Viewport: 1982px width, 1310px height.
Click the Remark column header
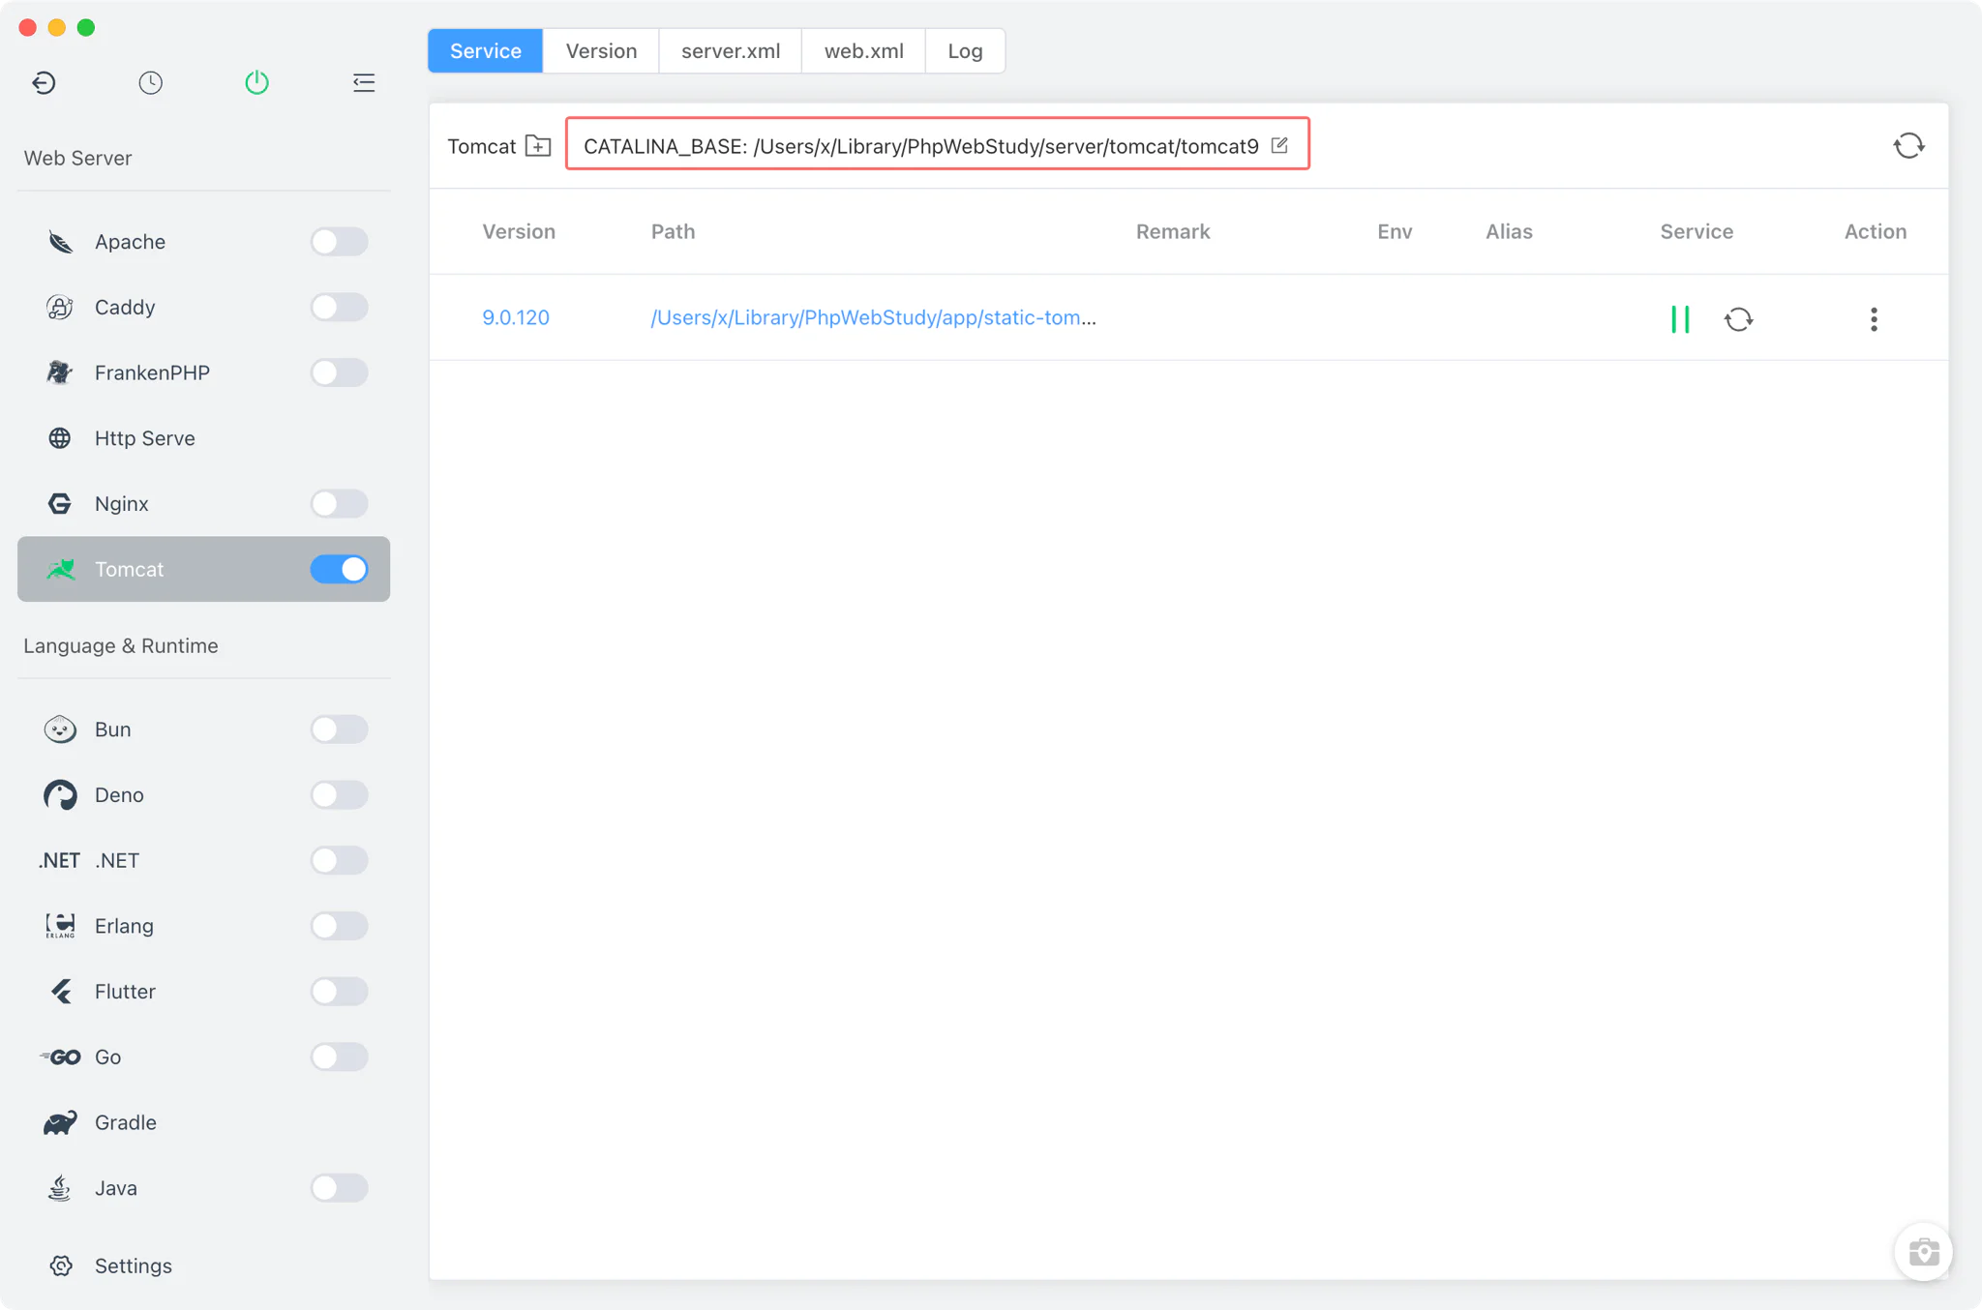1173,231
